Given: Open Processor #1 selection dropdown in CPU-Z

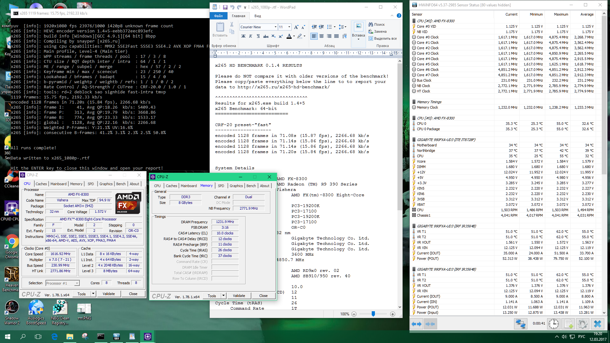Looking at the screenshot, I should coord(77,283).
